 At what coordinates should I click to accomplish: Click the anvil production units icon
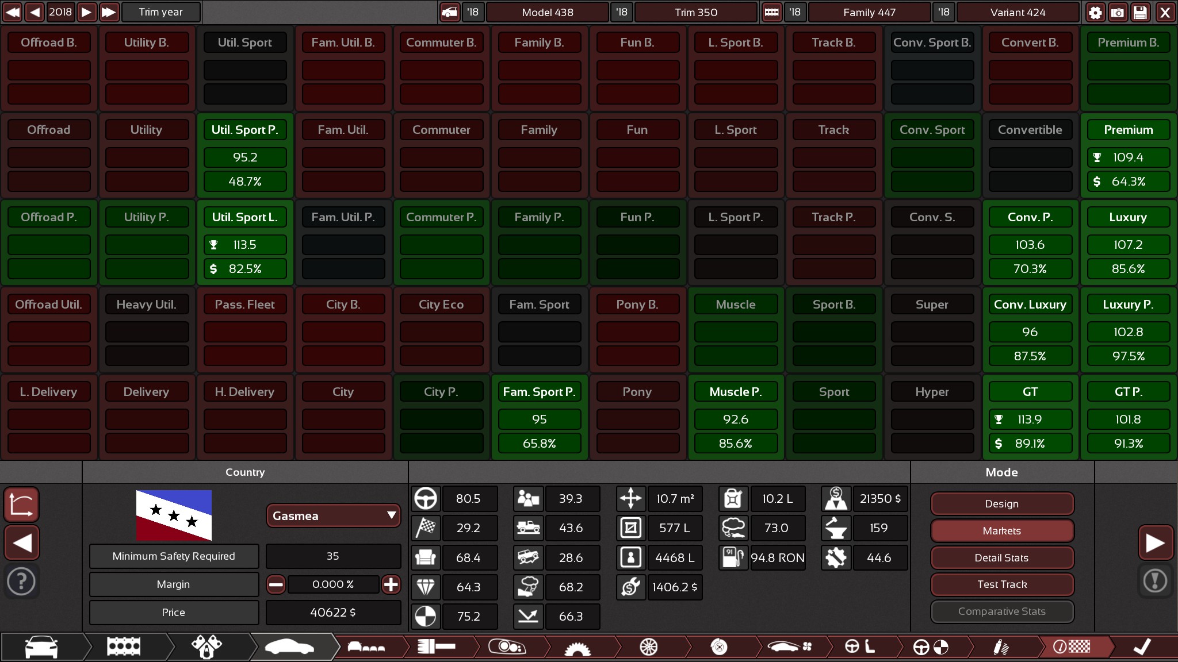(x=836, y=528)
